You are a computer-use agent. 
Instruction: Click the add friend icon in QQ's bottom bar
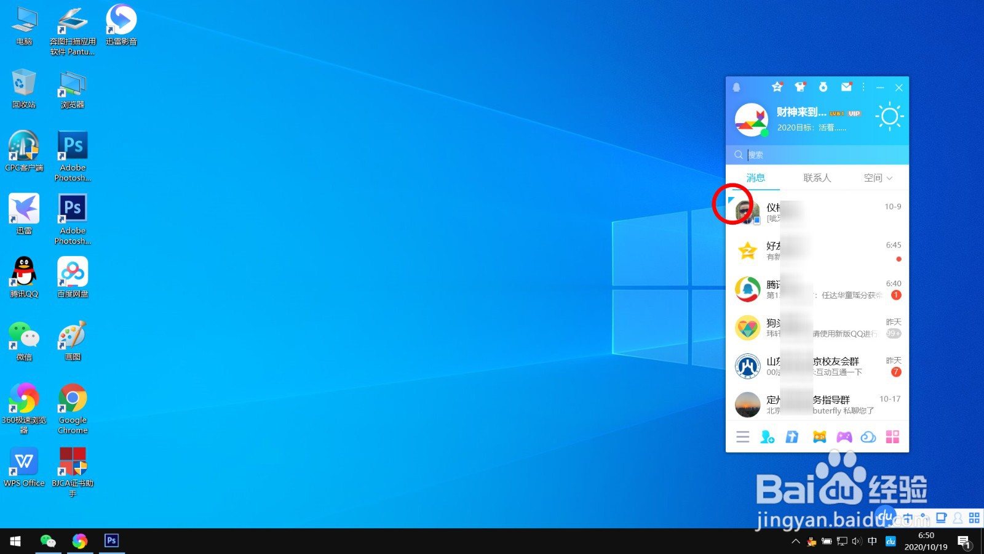pos(768,437)
